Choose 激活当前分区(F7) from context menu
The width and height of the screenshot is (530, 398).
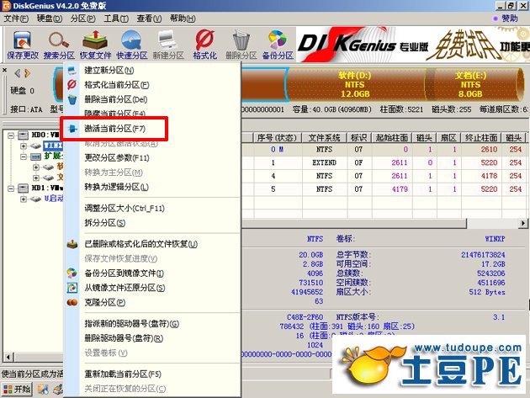coord(115,129)
